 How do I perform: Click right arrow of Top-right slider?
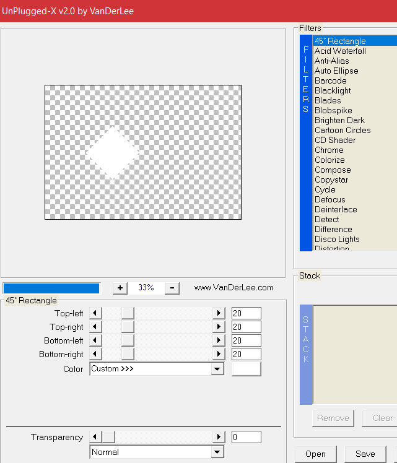pyautogui.click(x=219, y=327)
